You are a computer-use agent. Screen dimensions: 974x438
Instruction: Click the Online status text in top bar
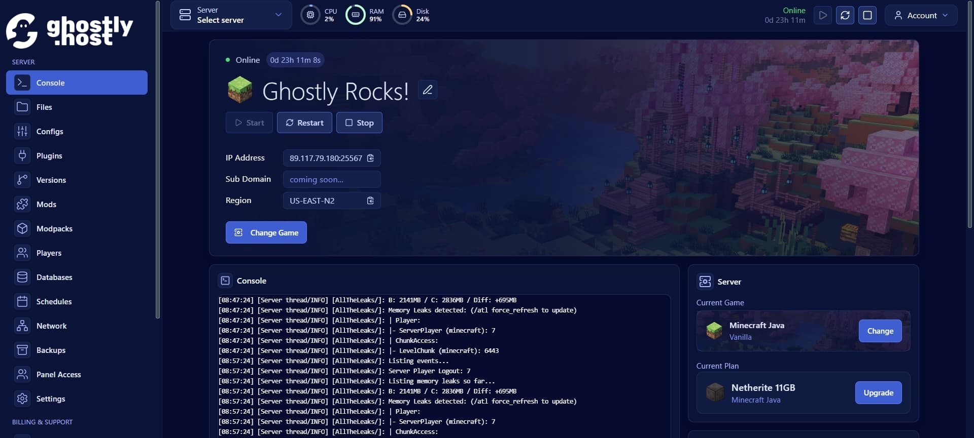794,10
